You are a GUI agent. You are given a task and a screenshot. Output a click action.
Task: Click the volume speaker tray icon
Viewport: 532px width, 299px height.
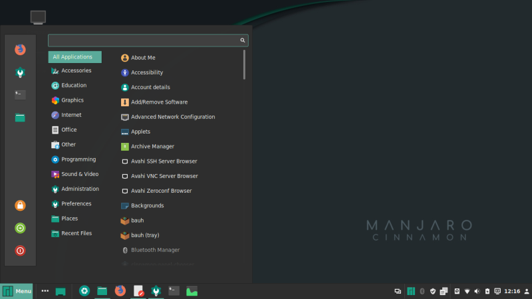[477, 291]
